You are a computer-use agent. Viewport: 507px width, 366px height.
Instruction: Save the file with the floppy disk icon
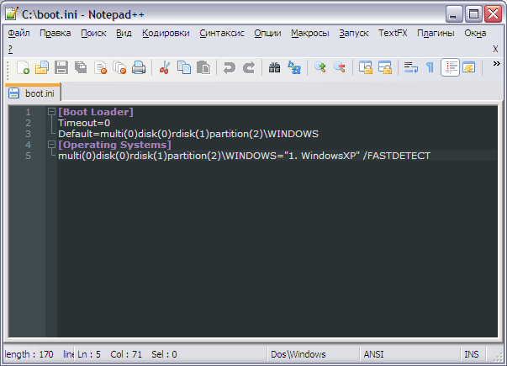click(x=61, y=68)
